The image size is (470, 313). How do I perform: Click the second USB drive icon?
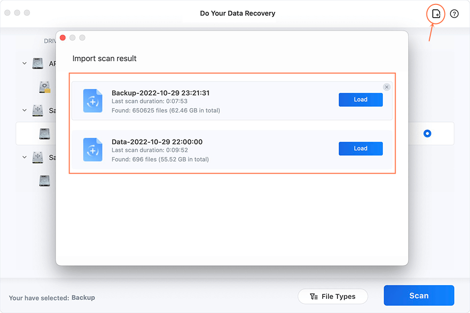click(x=38, y=111)
